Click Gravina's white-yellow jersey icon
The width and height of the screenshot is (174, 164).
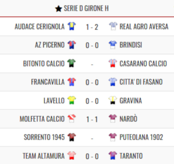[x=113, y=100]
